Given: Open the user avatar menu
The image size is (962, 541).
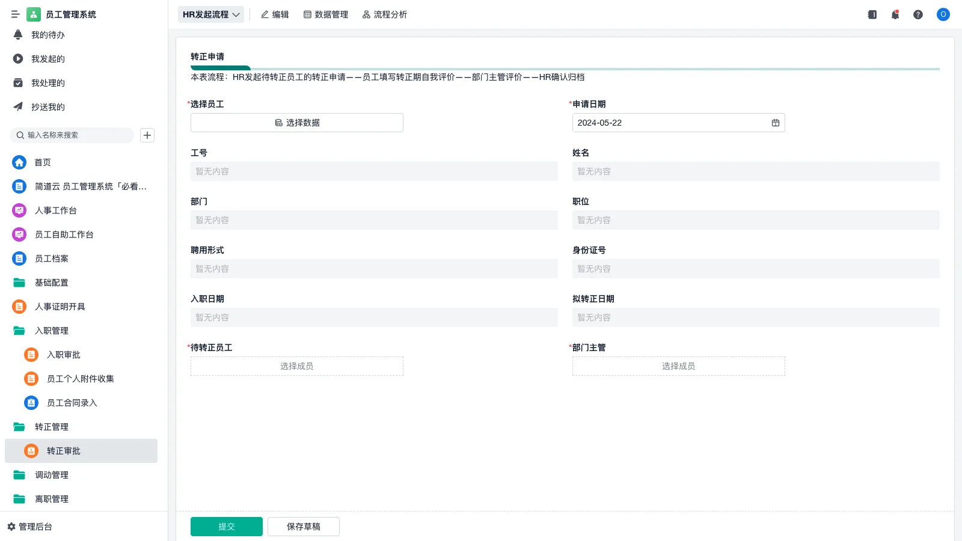Looking at the screenshot, I should point(943,14).
